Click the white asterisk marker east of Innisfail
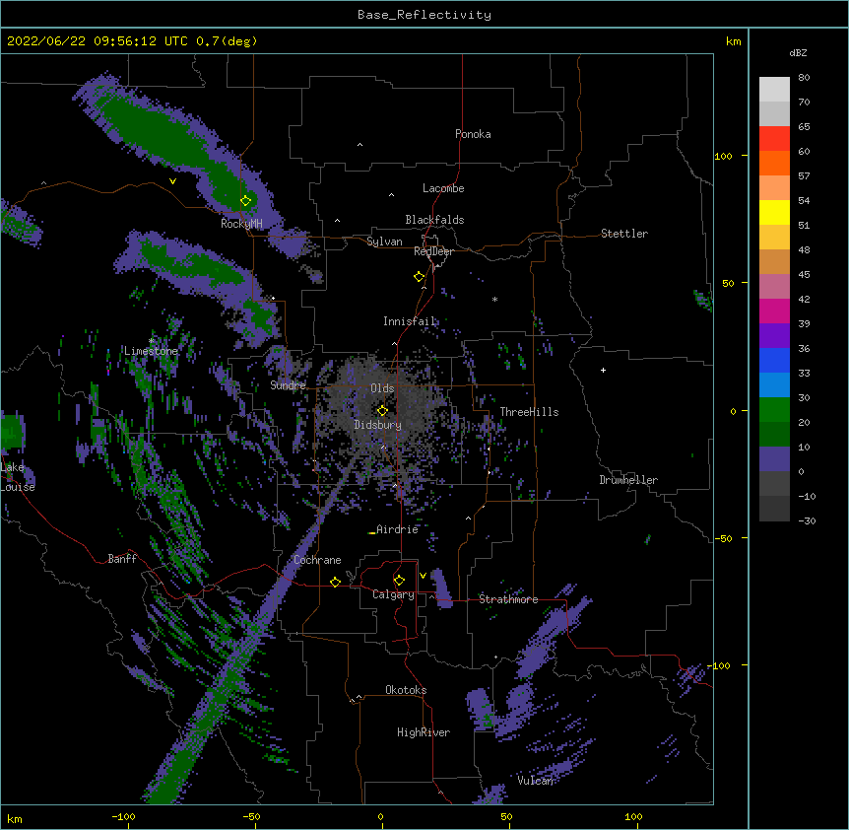Screen dimensions: 849x830 (494, 299)
